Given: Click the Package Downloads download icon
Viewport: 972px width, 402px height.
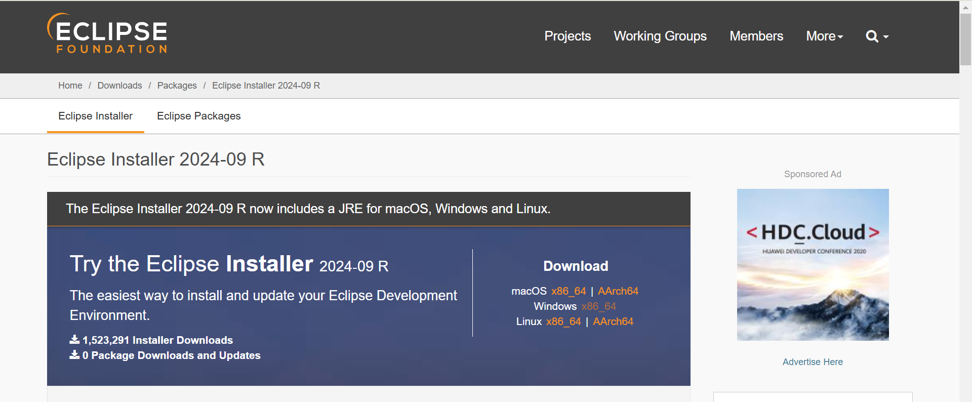Looking at the screenshot, I should tap(74, 355).
